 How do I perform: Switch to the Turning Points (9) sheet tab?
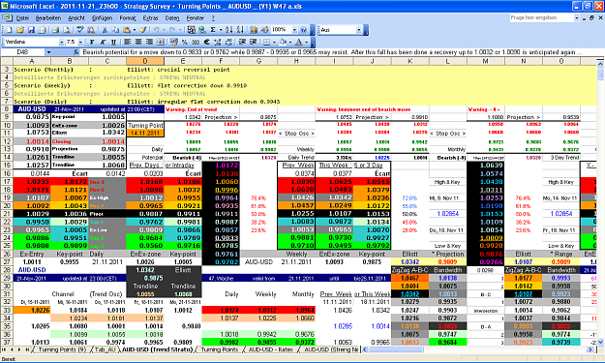(62, 349)
